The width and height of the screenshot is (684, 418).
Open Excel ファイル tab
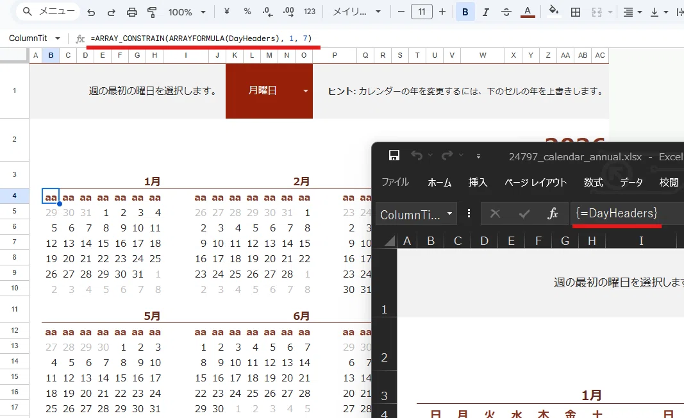396,182
